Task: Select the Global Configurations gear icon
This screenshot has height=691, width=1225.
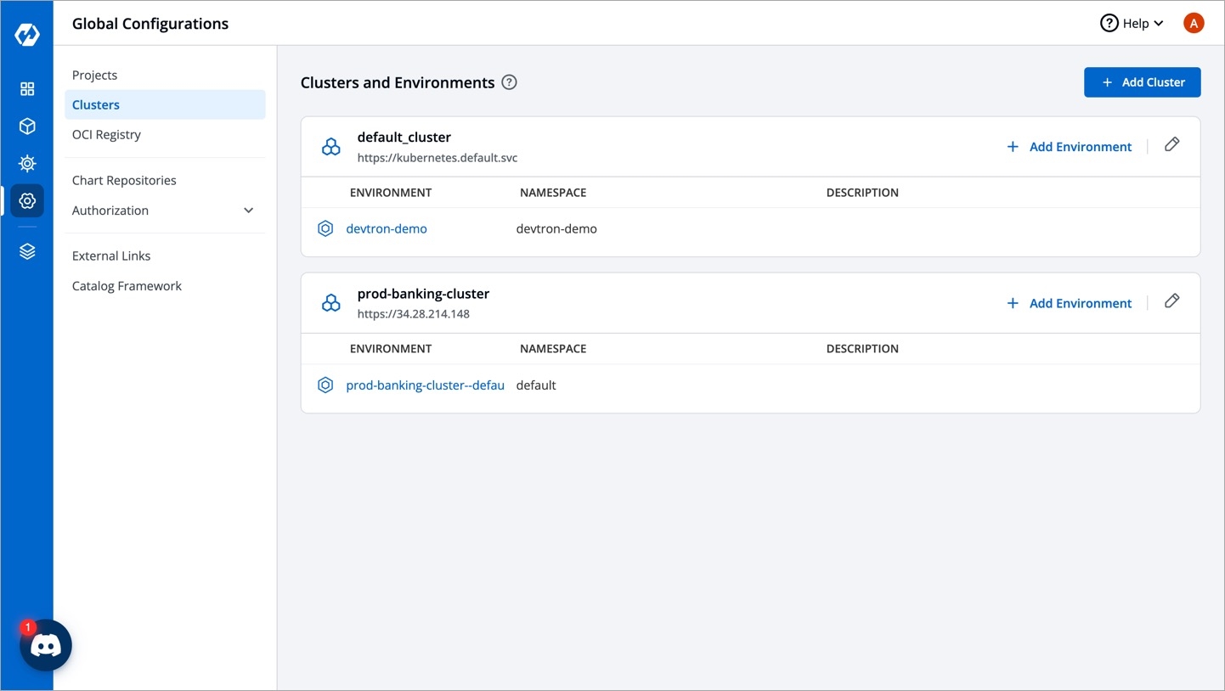Action: (x=27, y=201)
